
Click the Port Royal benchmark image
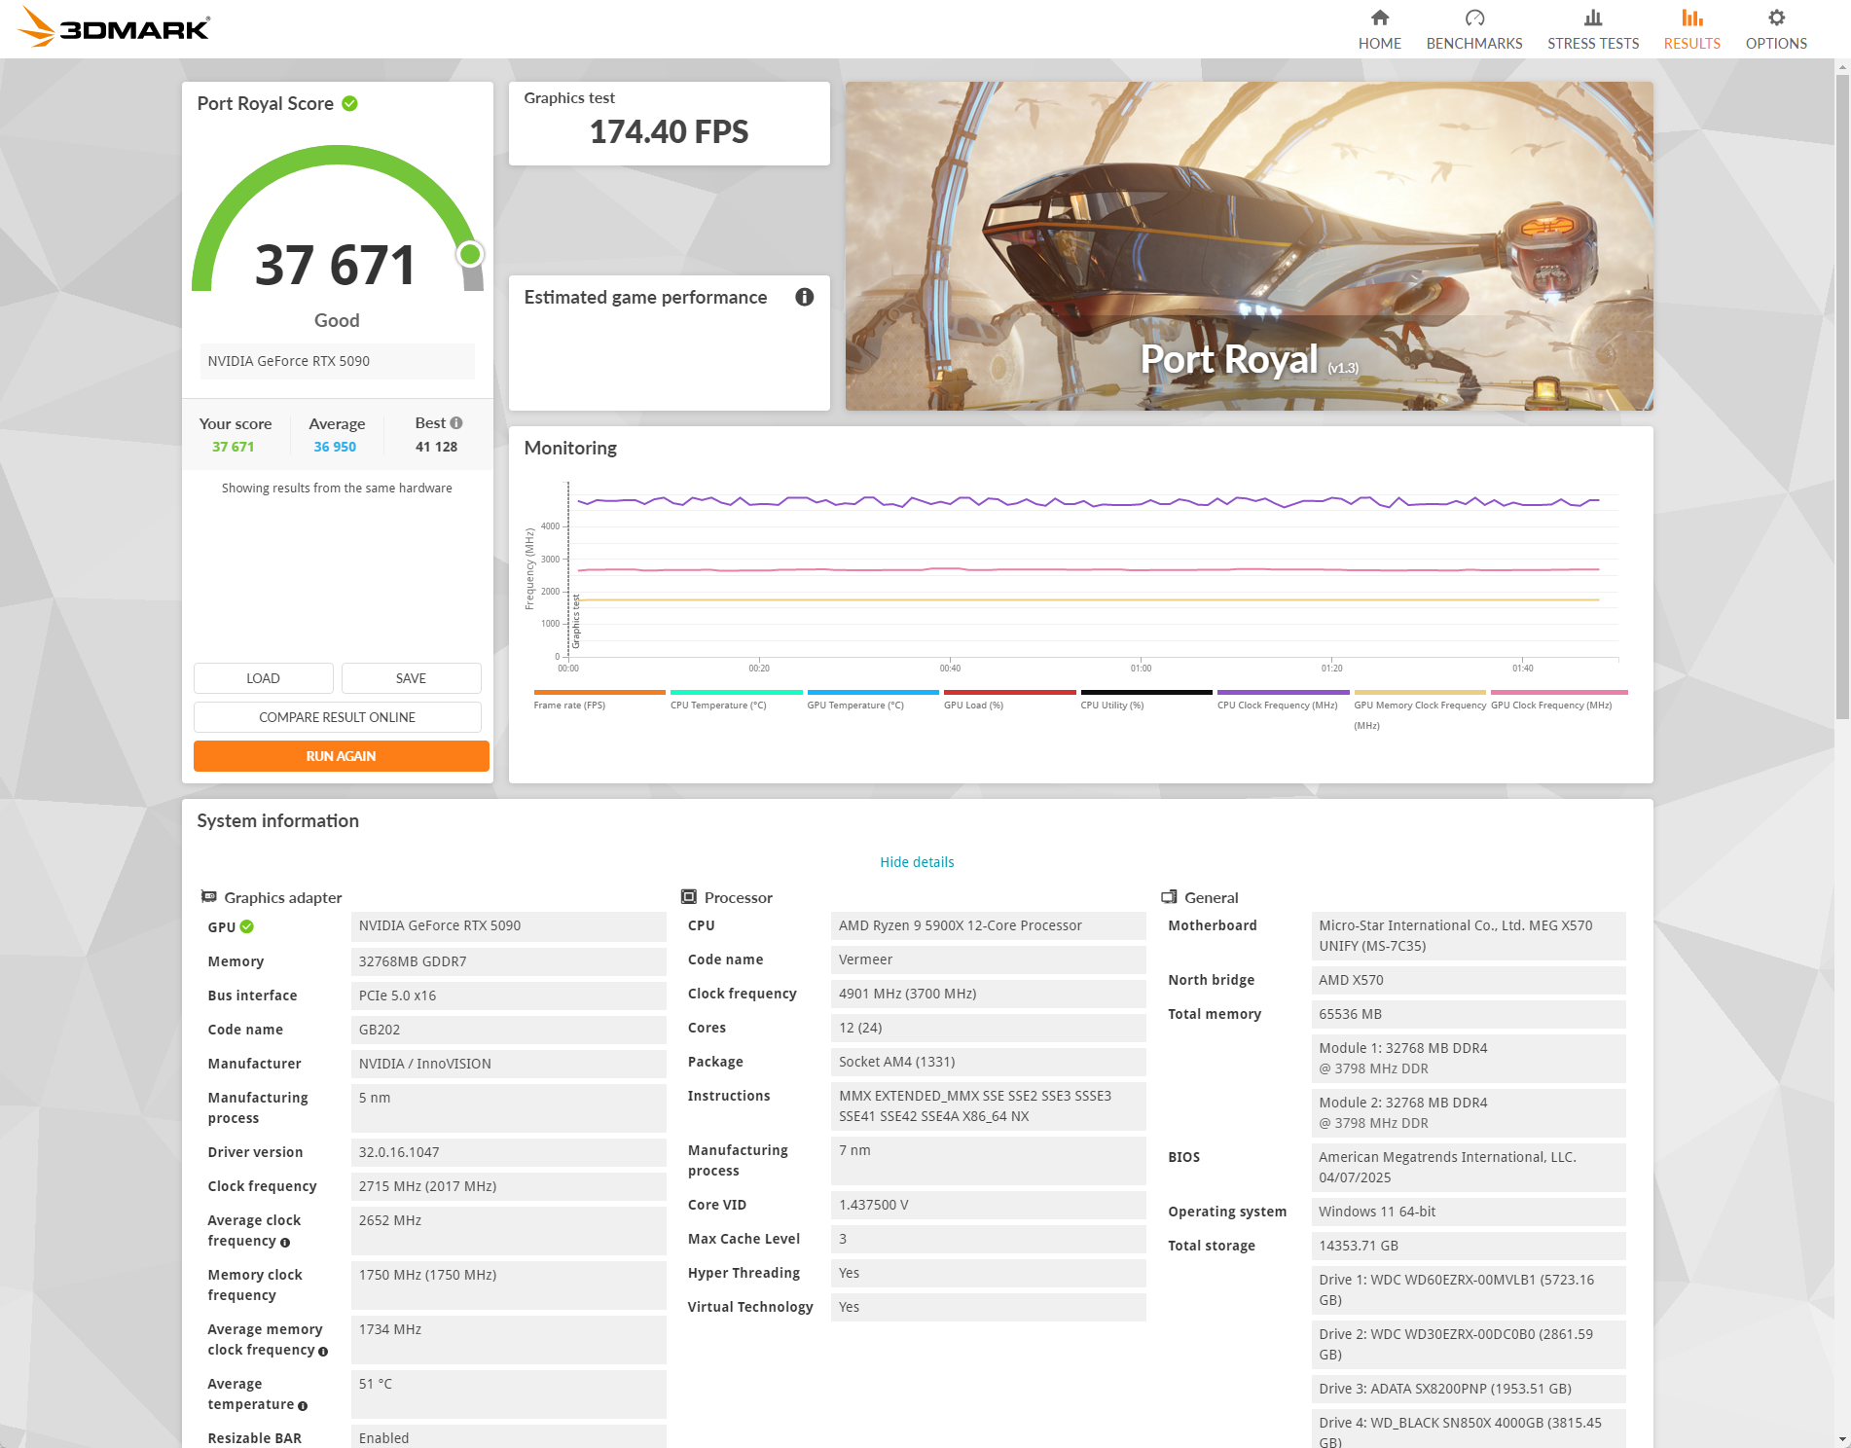1249,246
